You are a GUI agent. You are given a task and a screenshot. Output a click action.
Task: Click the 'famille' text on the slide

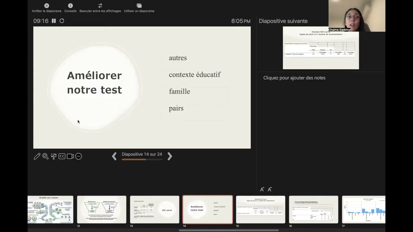pos(179,92)
